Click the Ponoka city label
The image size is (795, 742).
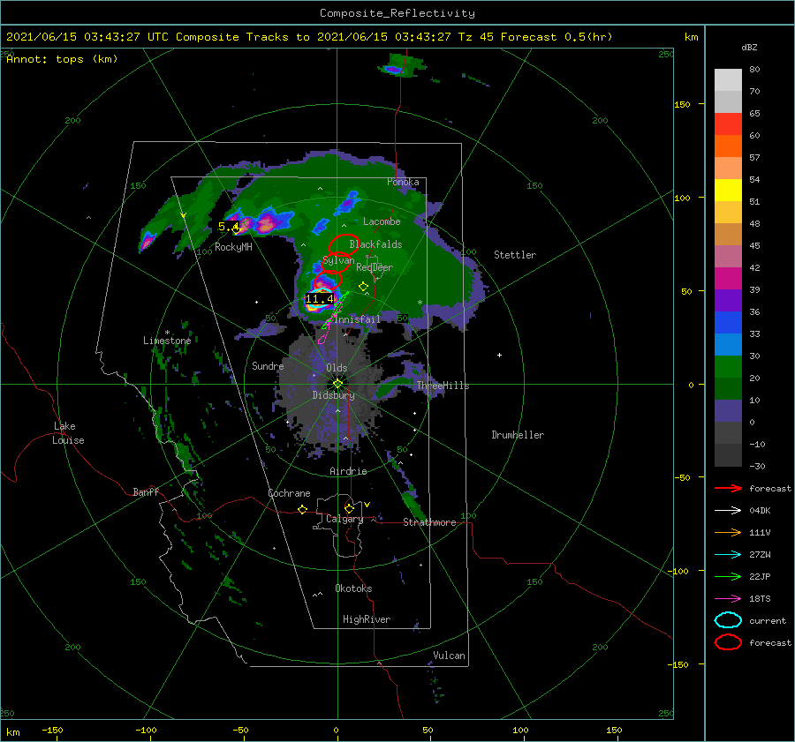[x=403, y=182]
